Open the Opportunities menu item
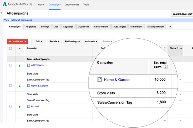Screen dimensions: 193x128 pos(72,5)
